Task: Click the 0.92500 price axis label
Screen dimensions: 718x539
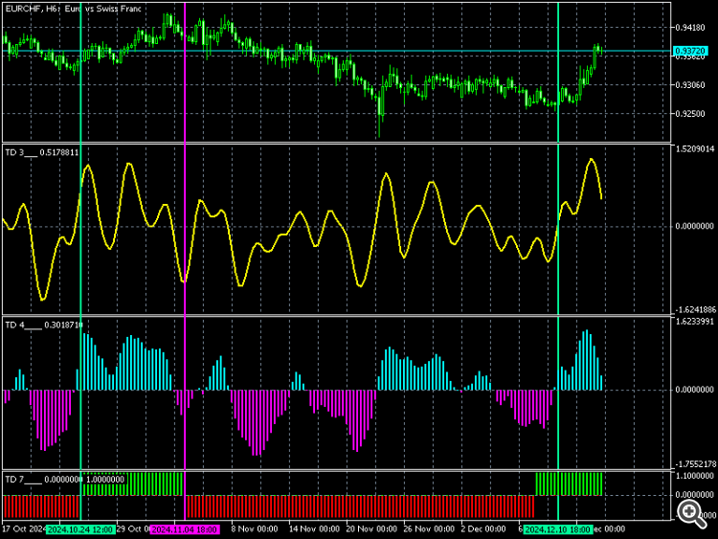Action: pyautogui.click(x=691, y=114)
